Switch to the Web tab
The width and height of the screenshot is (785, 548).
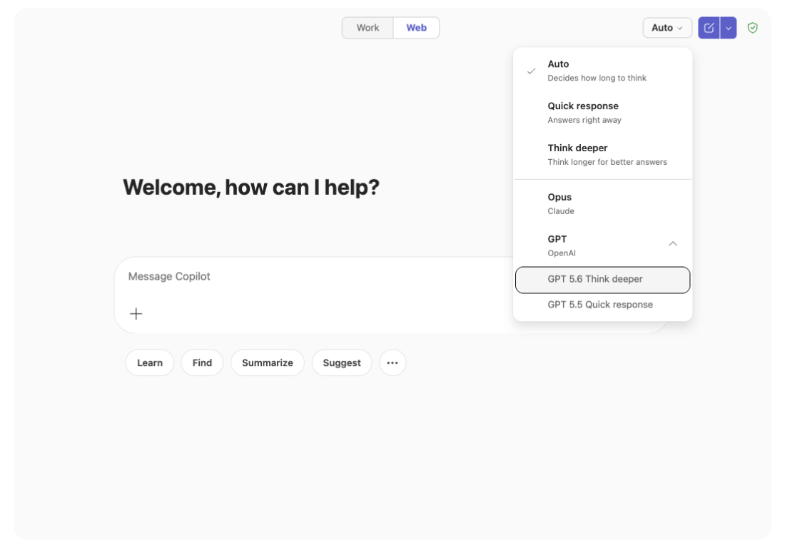click(416, 28)
